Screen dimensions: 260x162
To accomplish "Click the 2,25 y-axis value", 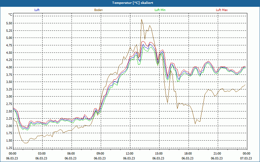I will tap(9, 119).
